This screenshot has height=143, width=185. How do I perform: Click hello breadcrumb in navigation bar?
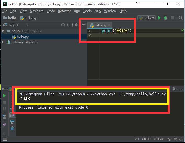10,18
